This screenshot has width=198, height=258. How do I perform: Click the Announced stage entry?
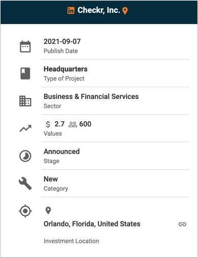coord(62,151)
